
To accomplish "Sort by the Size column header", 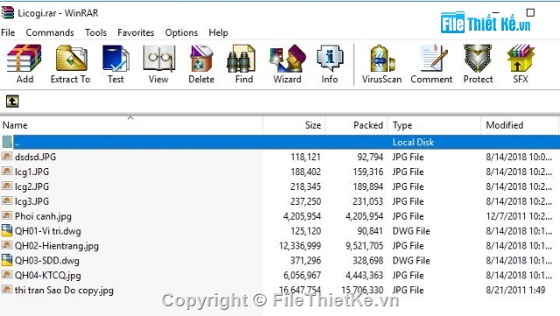I will 294,125.
